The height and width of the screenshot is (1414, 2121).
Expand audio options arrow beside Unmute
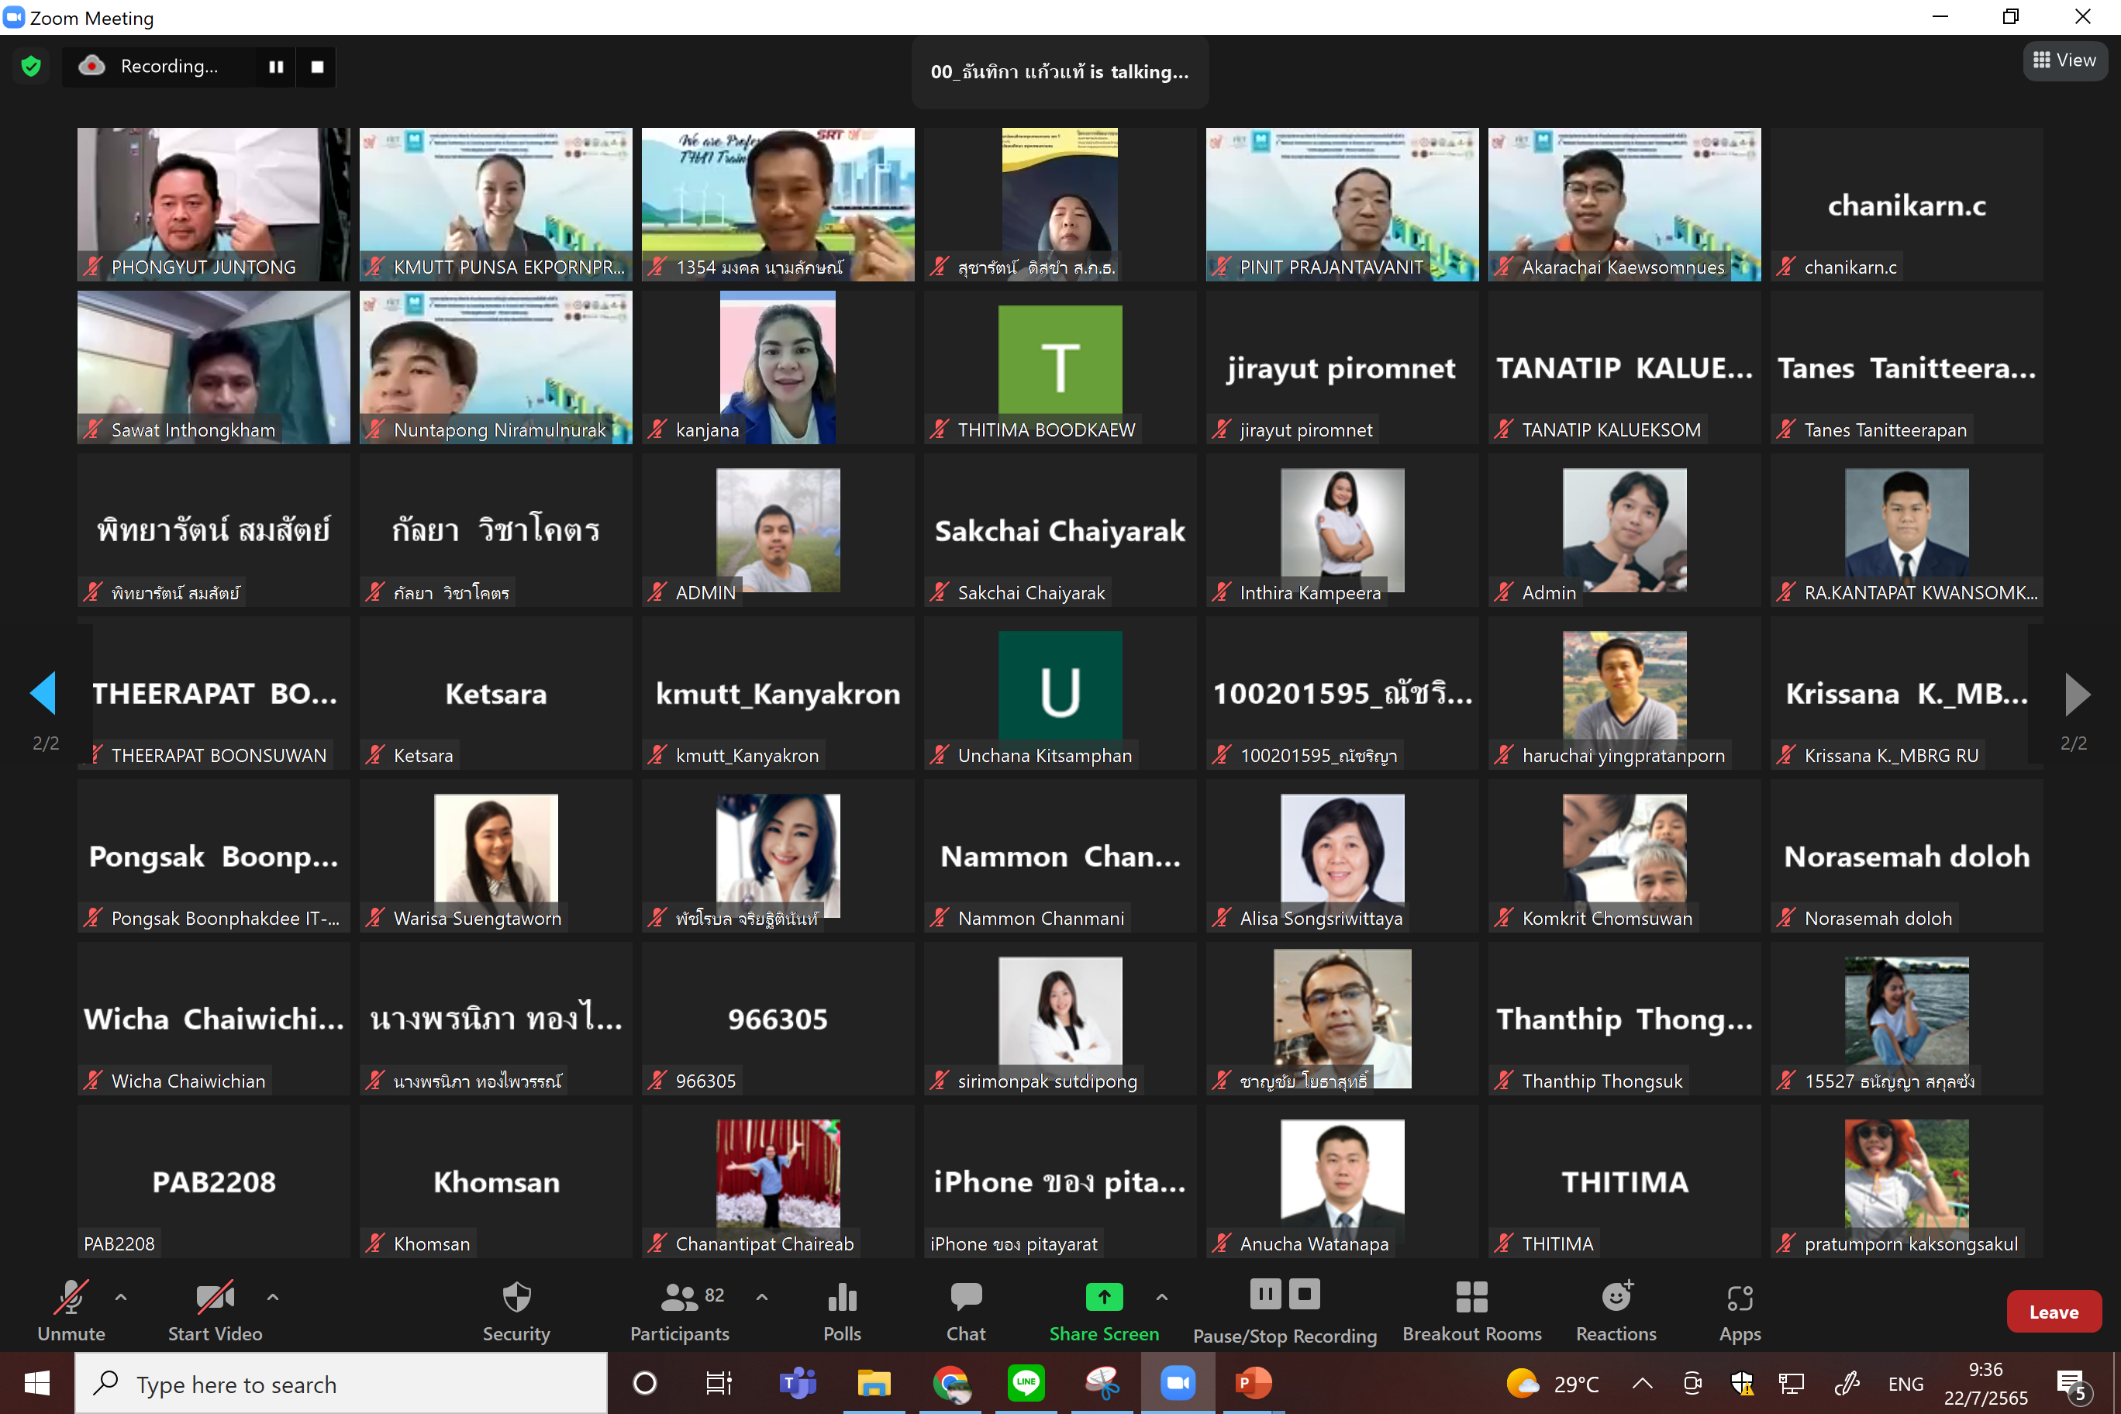tap(121, 1297)
